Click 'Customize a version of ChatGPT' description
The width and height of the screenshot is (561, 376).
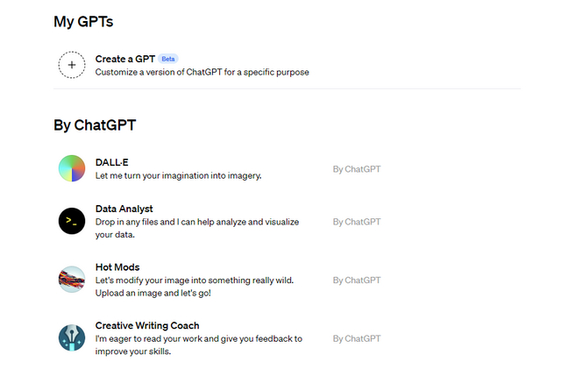pyautogui.click(x=202, y=72)
